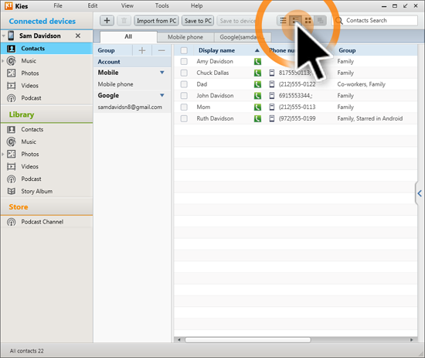Viewport: 425px width, 358px height.
Task: Open the Tools menu
Action: [x=161, y=5]
